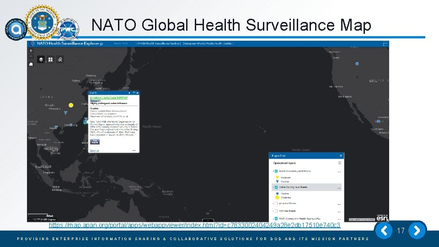Open Operational layers filter options icon
The width and height of the screenshot is (439, 247).
pyautogui.click(x=340, y=163)
